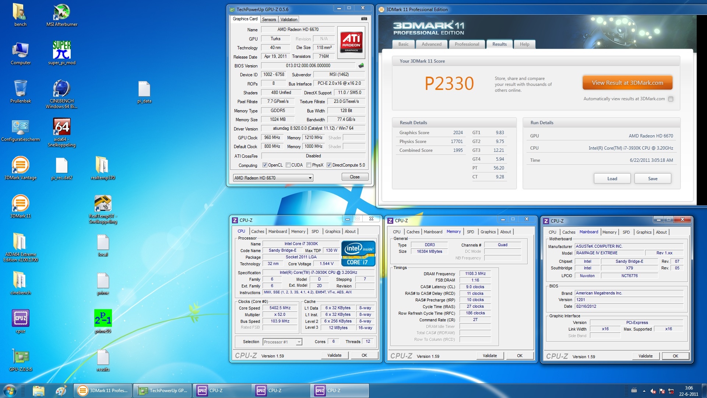The image size is (707, 398).
Task: Open 3DMark 11 Basic tab
Action: pos(403,44)
